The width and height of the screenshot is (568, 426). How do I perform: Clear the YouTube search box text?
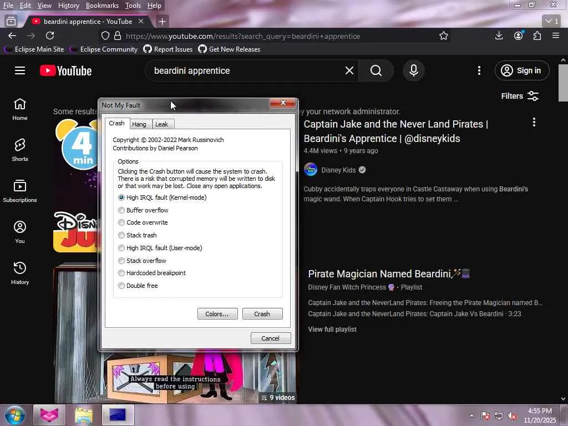click(349, 70)
